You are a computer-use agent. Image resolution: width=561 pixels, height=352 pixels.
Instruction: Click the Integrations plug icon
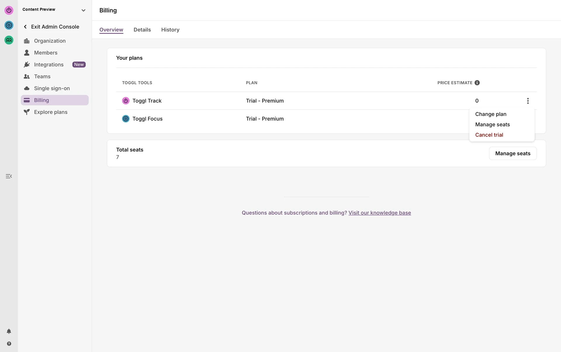[x=27, y=65]
